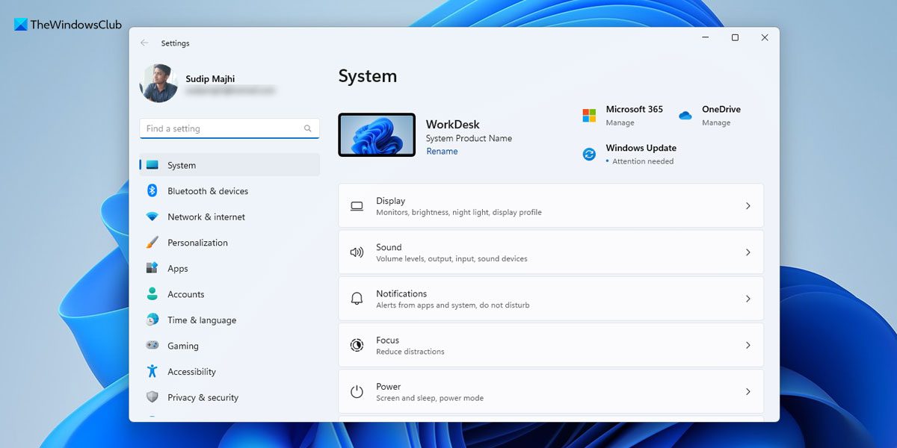Click the Sudip Majhi account name
This screenshot has height=448, width=897.
pyautogui.click(x=210, y=79)
